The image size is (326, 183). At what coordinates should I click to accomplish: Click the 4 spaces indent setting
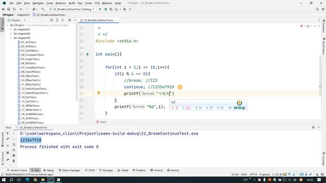click(264, 174)
